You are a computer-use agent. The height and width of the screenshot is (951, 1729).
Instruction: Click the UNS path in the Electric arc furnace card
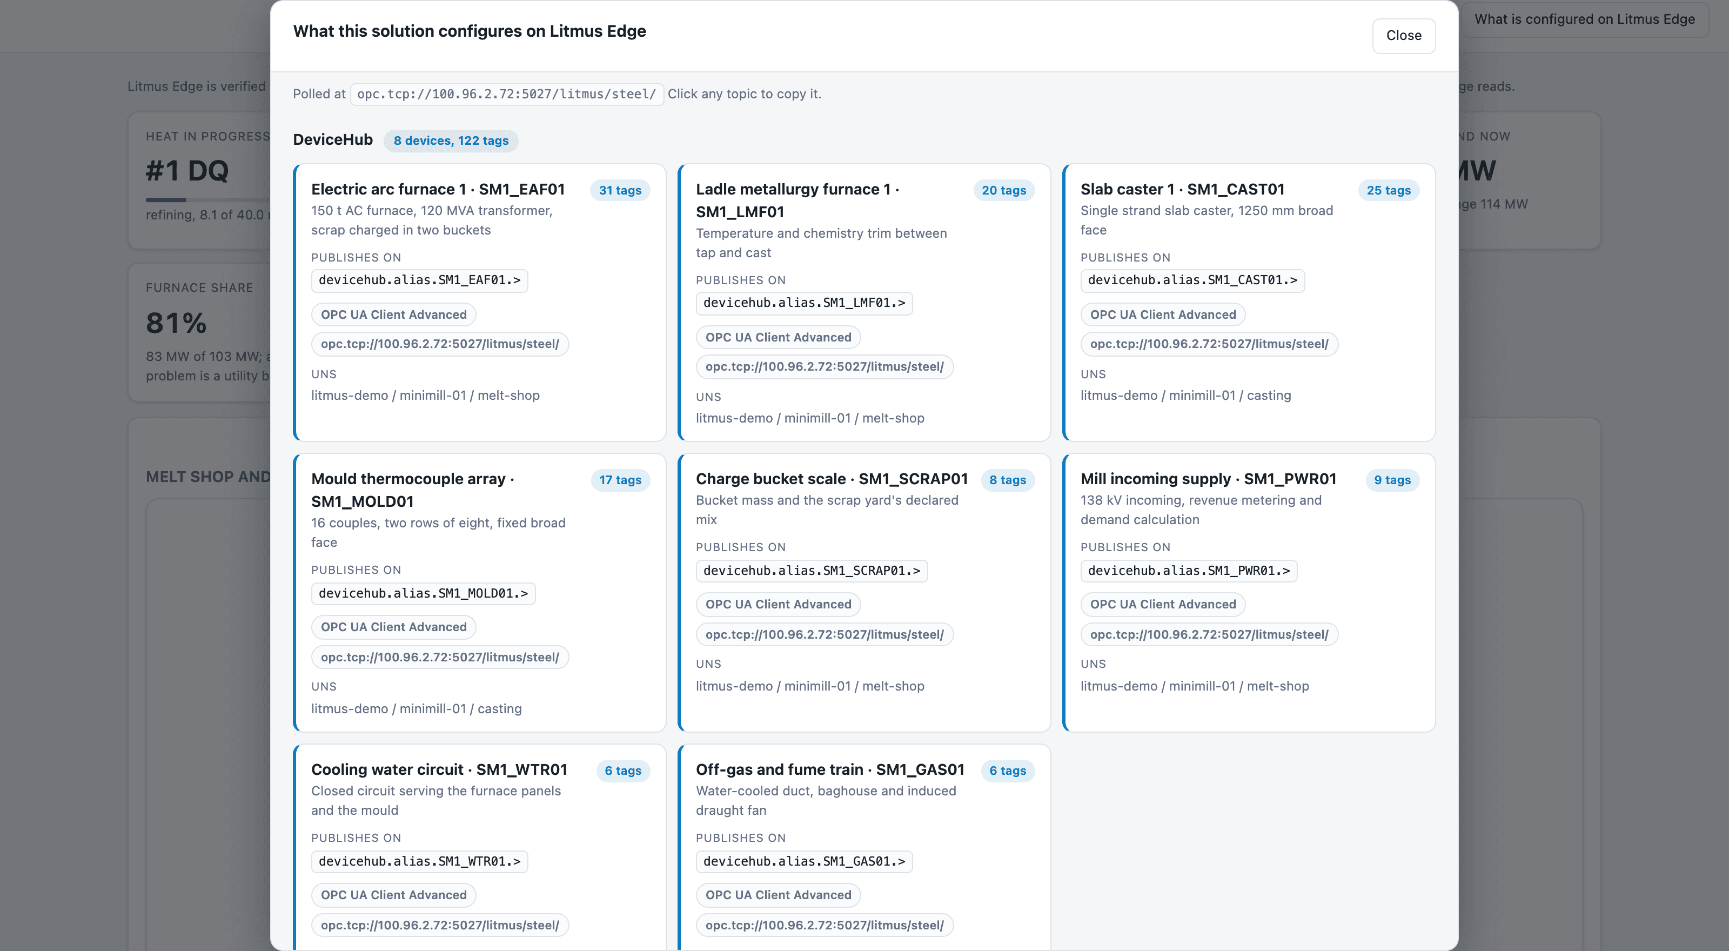(x=425, y=396)
